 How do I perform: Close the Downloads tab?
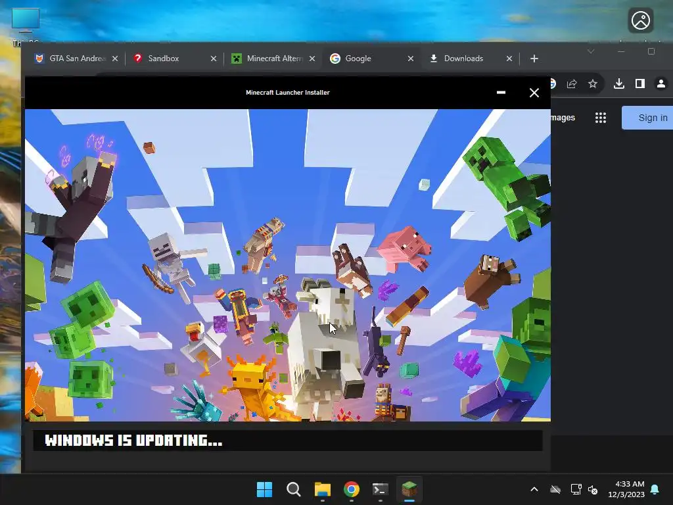[509, 59]
